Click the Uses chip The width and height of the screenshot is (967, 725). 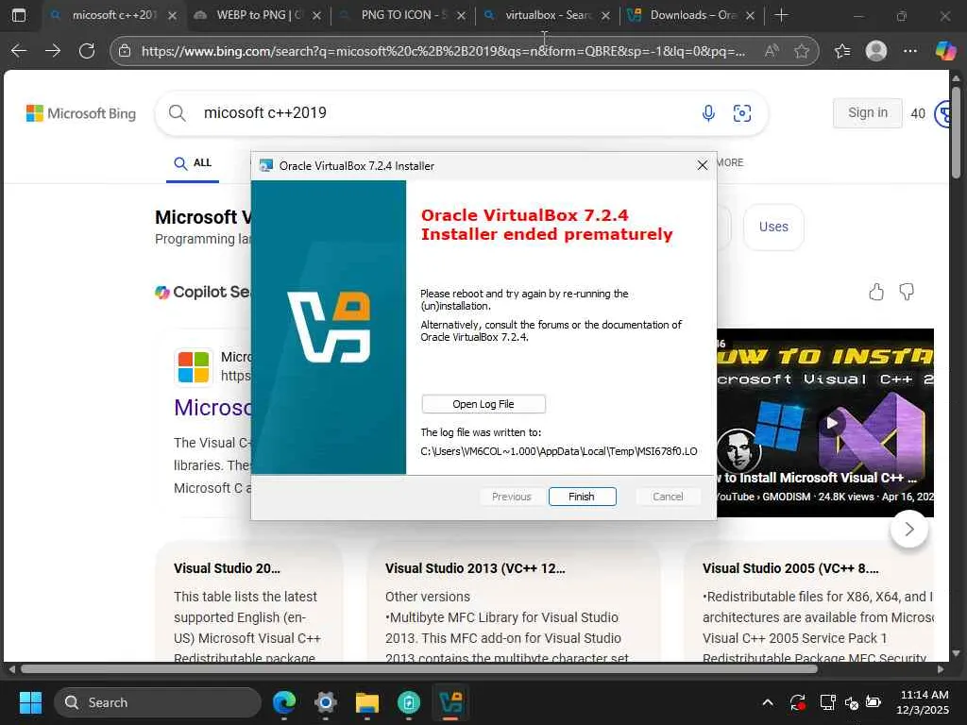[x=773, y=227]
